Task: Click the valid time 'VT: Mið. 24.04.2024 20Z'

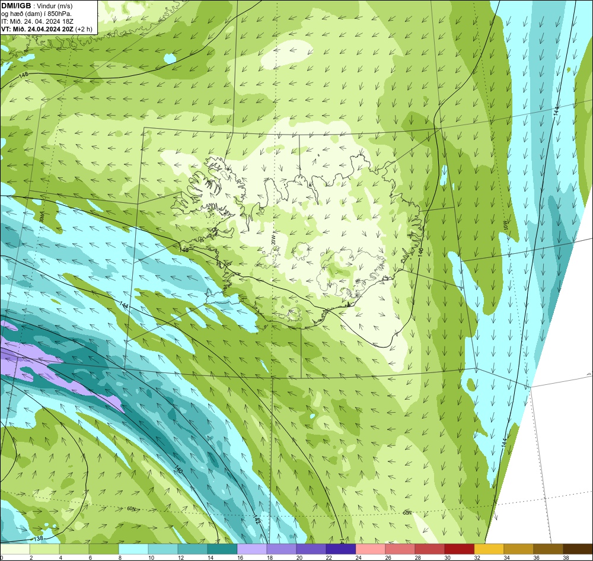Action: point(37,29)
